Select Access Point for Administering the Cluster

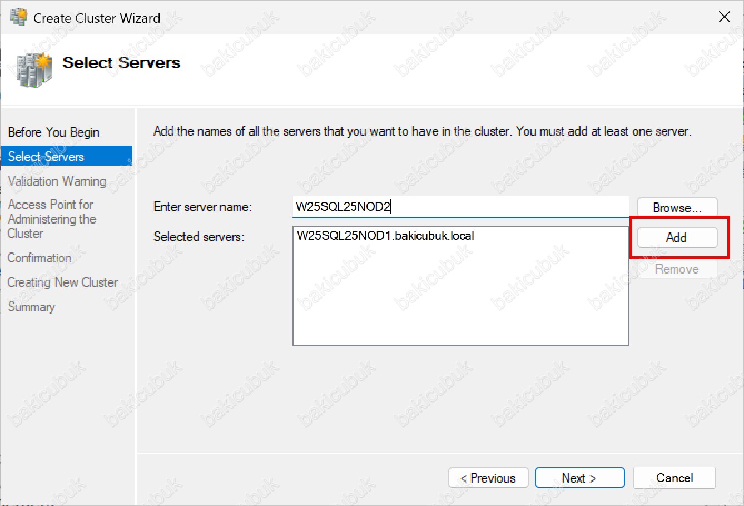point(52,219)
